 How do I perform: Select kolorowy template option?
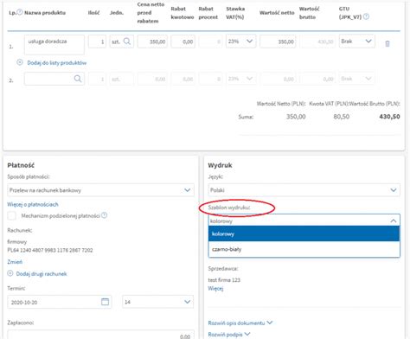(304, 233)
